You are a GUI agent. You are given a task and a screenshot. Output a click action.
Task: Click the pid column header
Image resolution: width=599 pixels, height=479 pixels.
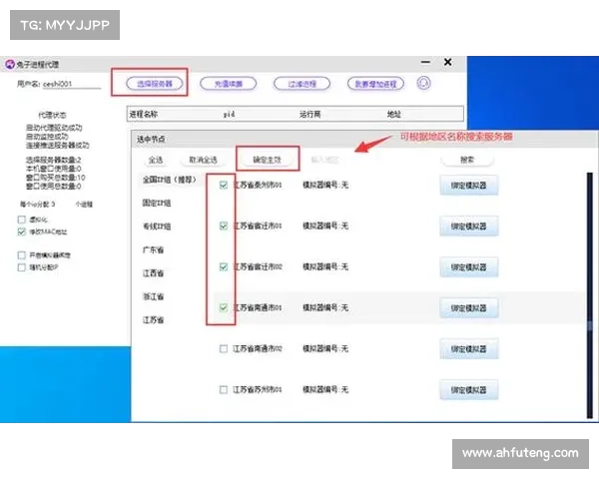229,114
